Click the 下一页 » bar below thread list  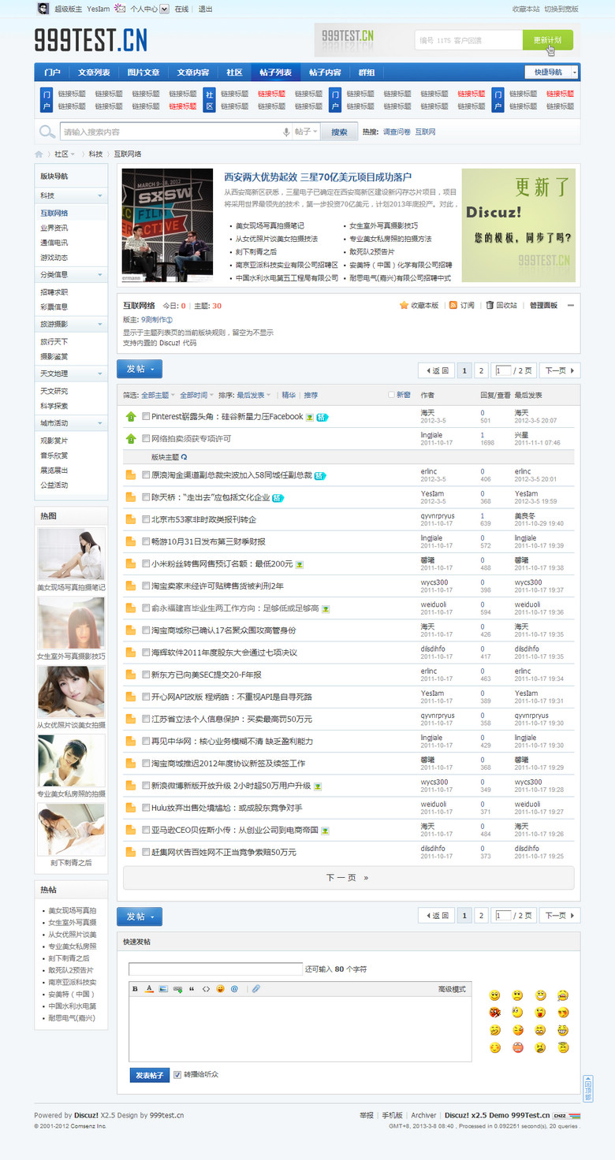[348, 877]
